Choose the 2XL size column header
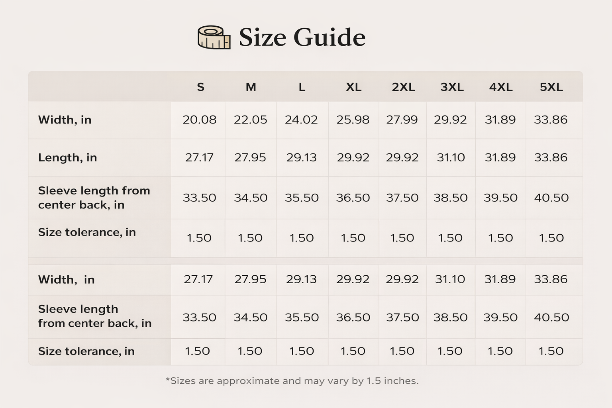 (403, 87)
